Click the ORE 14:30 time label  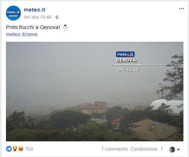point(127,70)
